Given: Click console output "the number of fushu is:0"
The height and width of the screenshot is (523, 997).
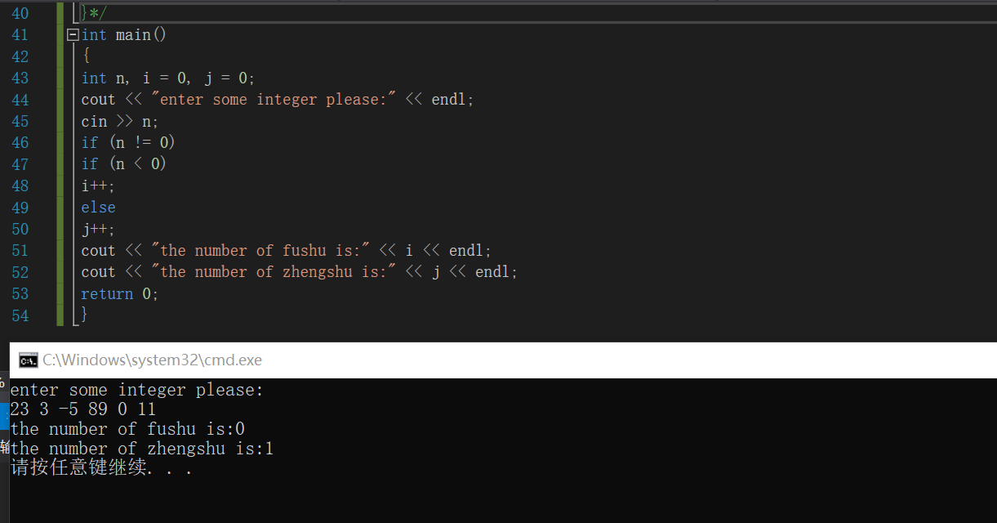Looking at the screenshot, I should pyautogui.click(x=127, y=430).
